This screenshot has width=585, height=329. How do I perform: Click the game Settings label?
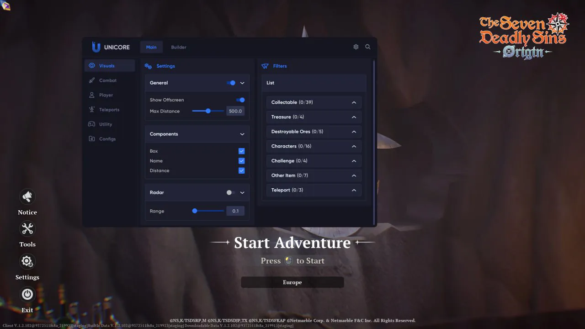pyautogui.click(x=27, y=277)
